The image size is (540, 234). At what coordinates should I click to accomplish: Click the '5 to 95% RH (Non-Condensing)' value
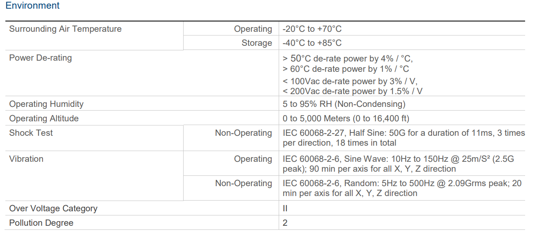[x=344, y=104]
